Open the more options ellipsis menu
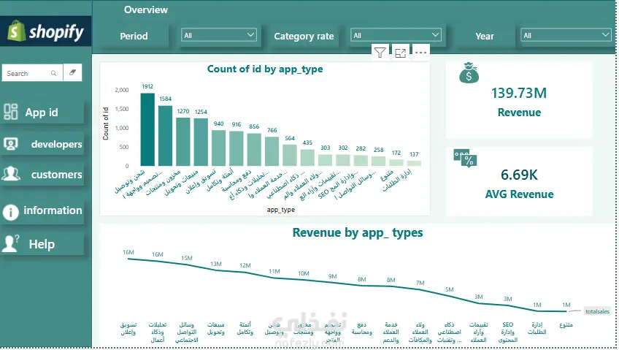 pos(421,53)
